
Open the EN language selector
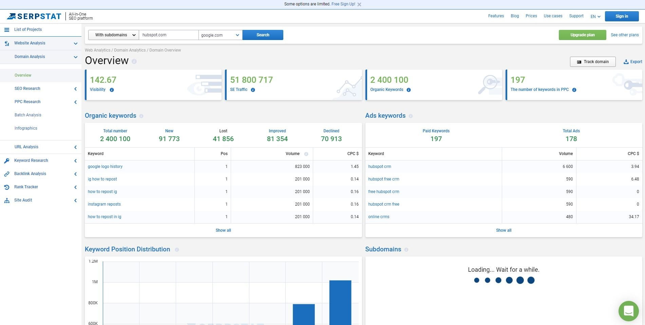[595, 16]
